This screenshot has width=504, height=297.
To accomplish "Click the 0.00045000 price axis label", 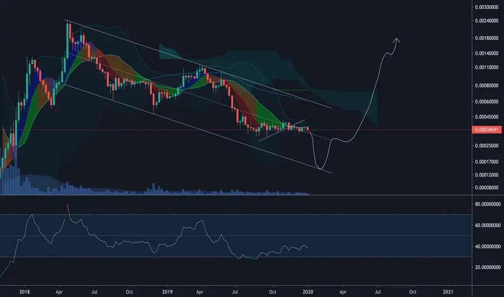I will click(x=487, y=117).
